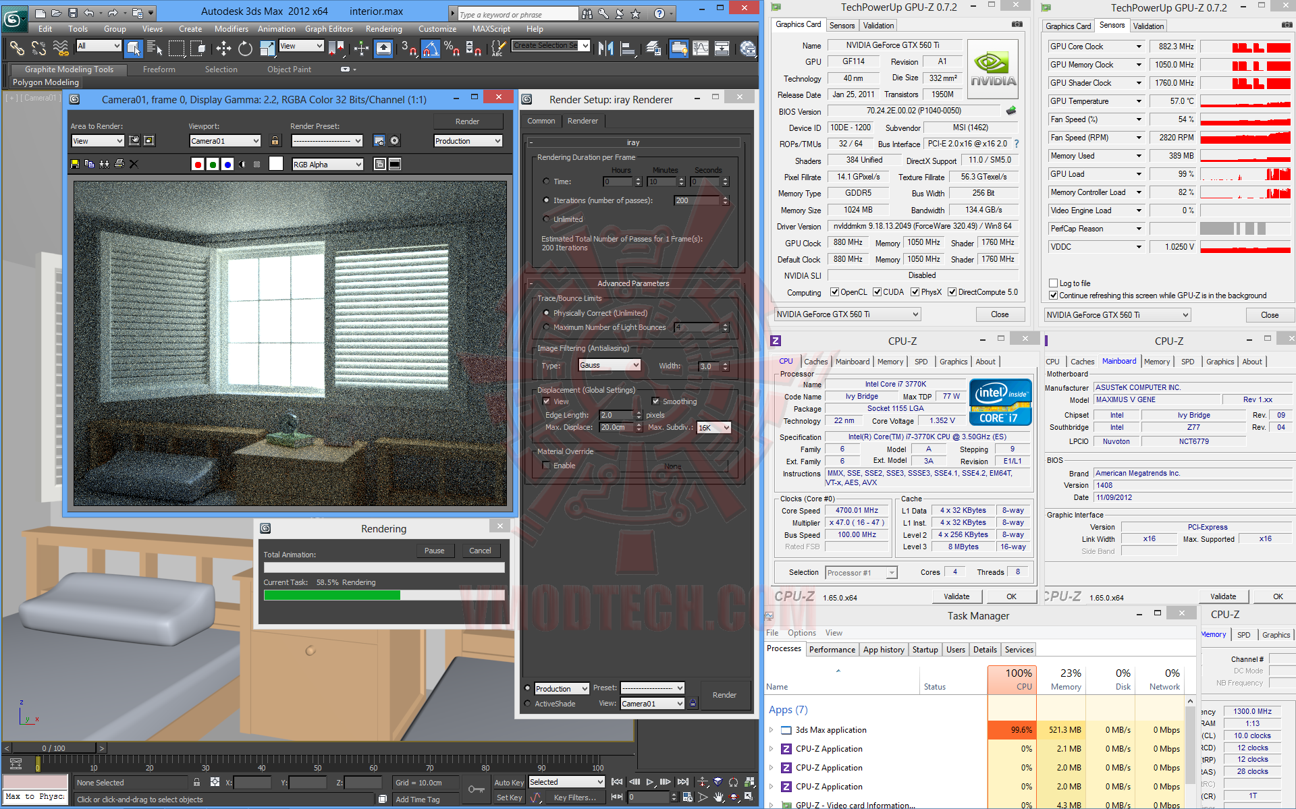Switch to Performance tab in Task Manager
1296x809 pixels.
(832, 649)
